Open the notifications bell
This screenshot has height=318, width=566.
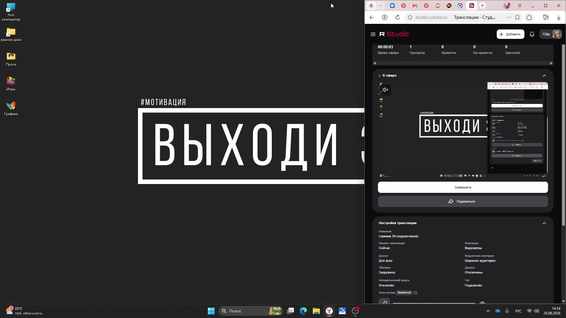click(x=532, y=34)
